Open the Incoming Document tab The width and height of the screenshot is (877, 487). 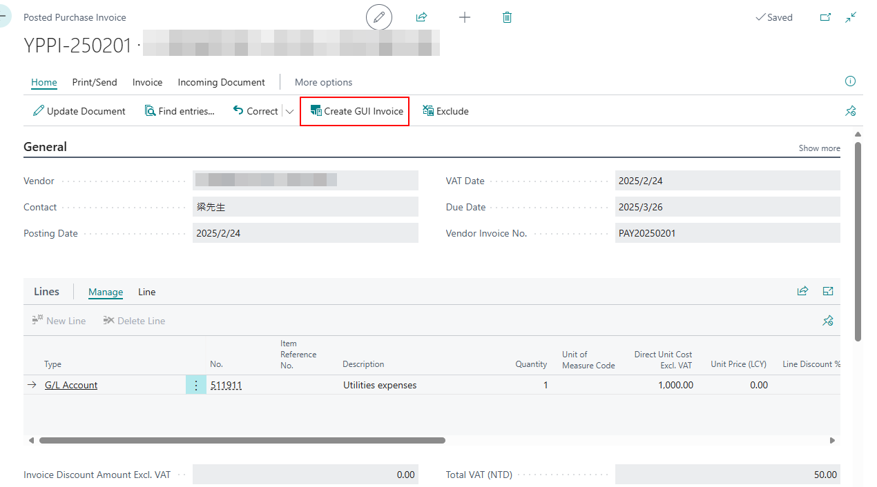[222, 82]
